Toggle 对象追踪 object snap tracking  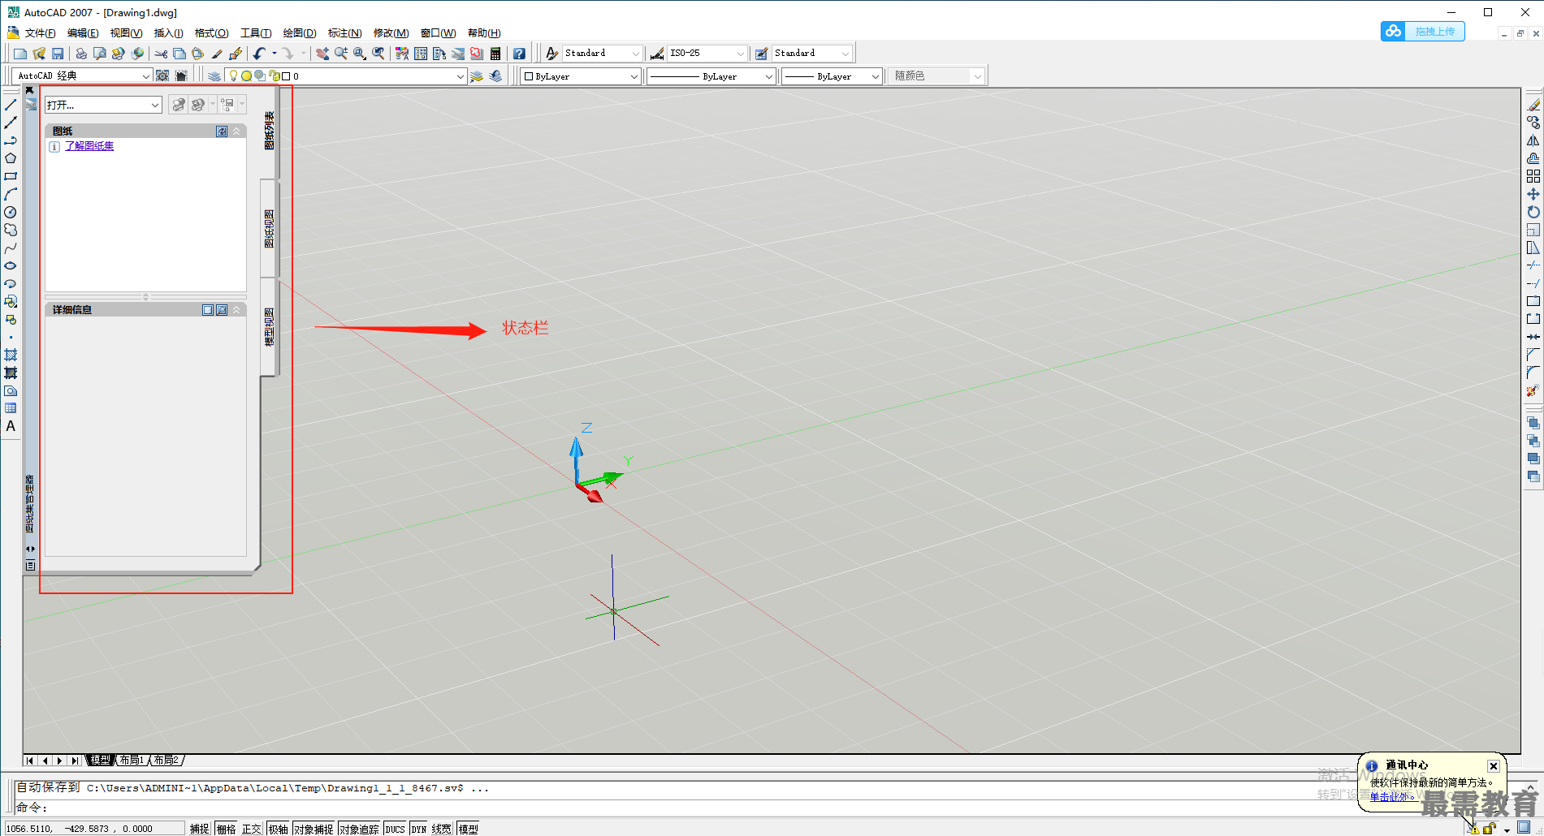(360, 829)
